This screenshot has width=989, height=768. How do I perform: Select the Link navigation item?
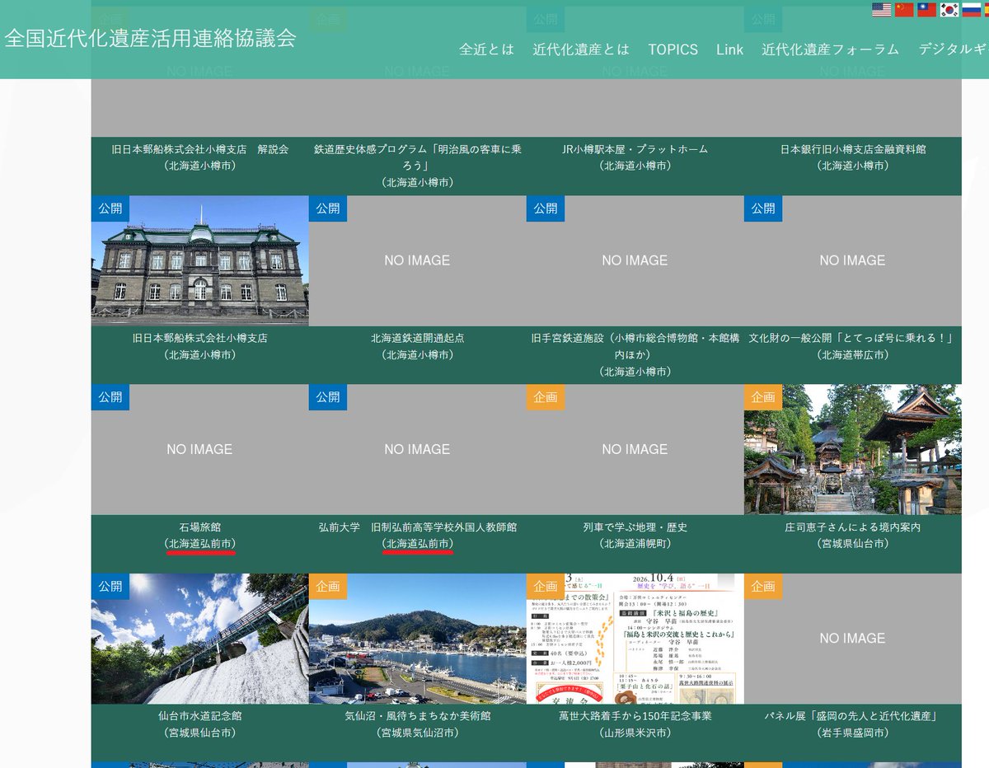[729, 49]
